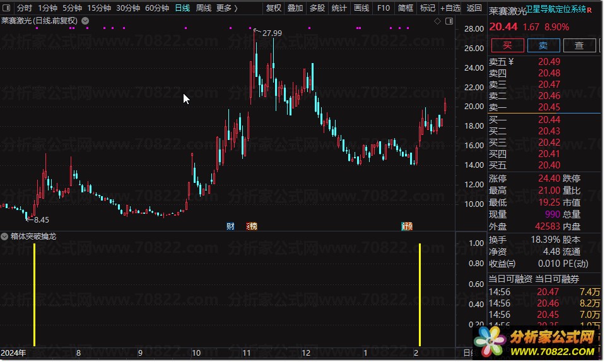Open the 卫星导航定位系统 sector link
Screen dimensions: 605x362
556,9
